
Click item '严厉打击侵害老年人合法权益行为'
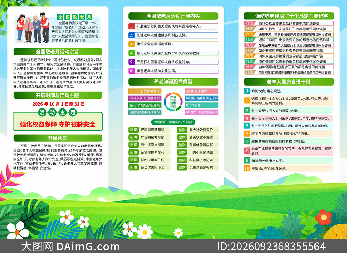(173, 62)
